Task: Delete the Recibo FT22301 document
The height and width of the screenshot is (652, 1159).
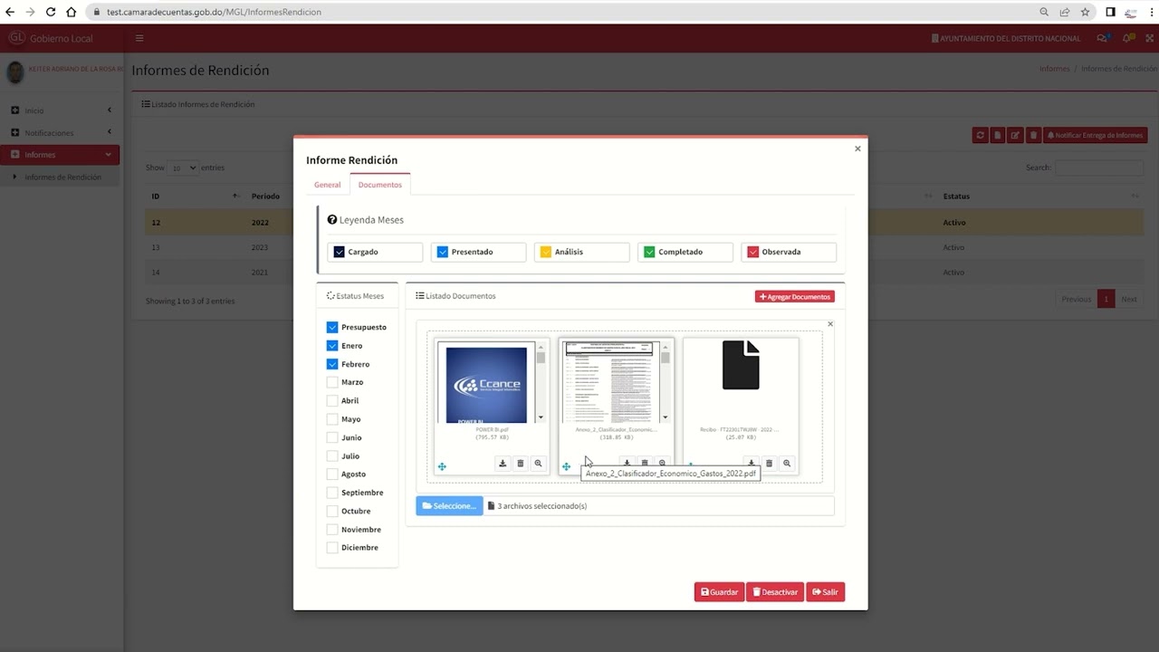Action: point(770,464)
